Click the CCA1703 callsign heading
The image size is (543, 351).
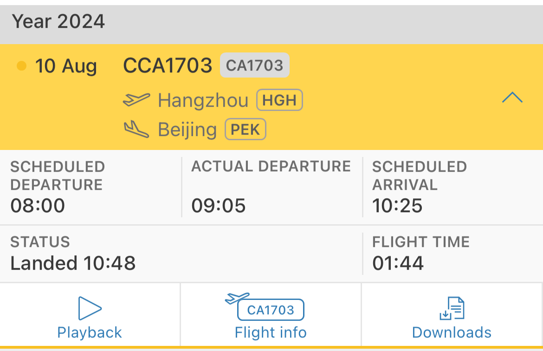coord(168,65)
